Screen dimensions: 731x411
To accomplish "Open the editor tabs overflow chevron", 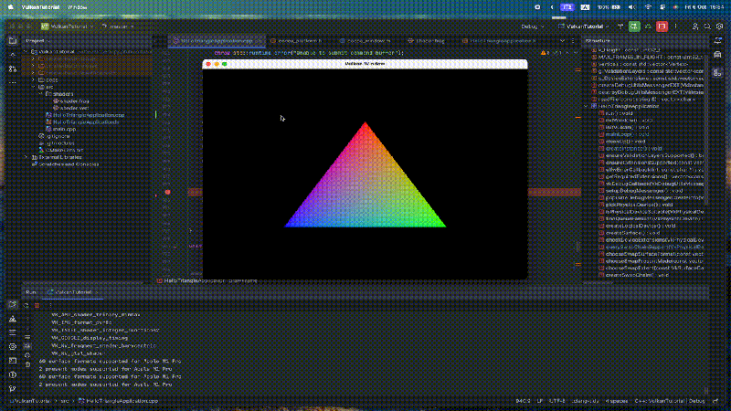I will click(x=562, y=41).
